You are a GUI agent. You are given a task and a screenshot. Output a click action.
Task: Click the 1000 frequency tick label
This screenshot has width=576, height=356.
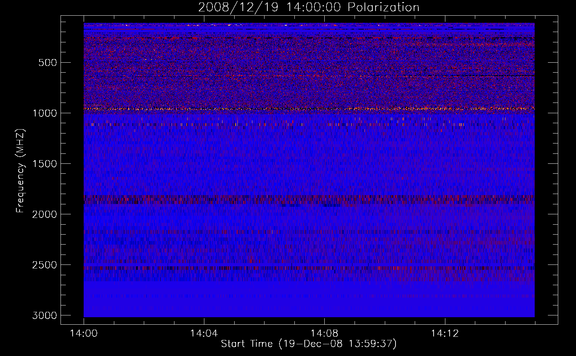pos(44,113)
